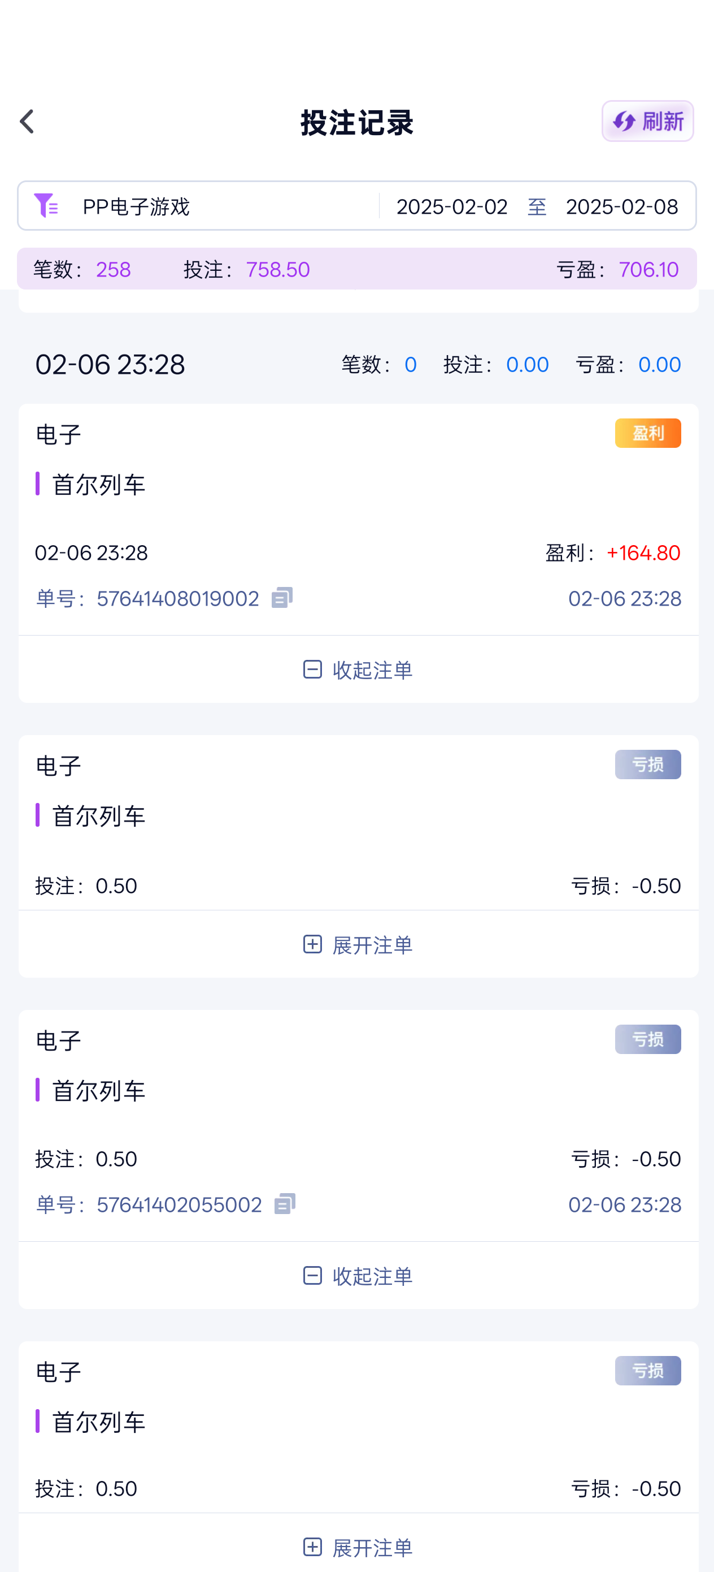
Task: Copy order number 57641402055002
Action: pos(285,1204)
